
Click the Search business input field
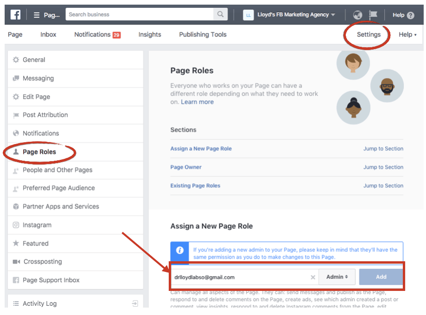pos(140,14)
